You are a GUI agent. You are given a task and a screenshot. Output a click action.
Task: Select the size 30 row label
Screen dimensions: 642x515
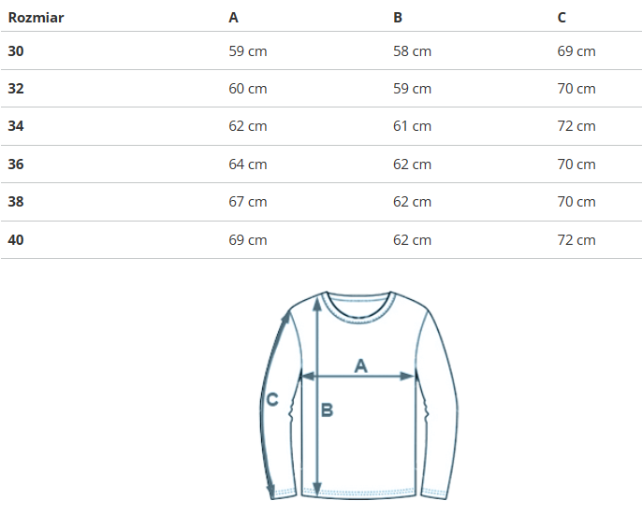pos(16,50)
